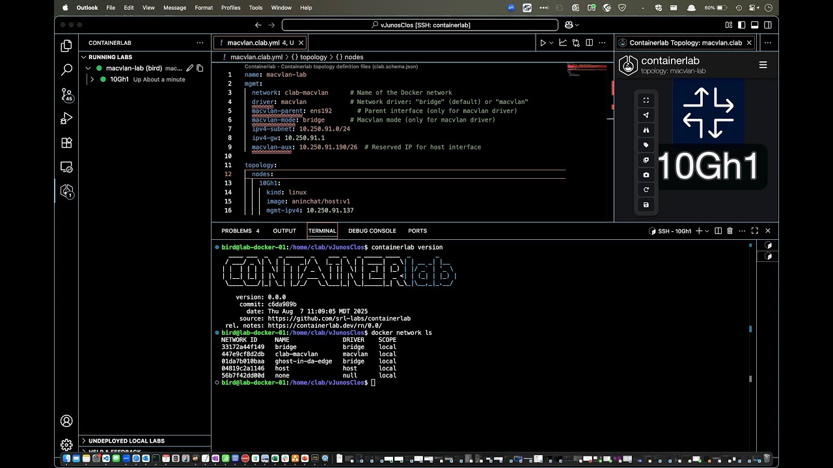Switch to the DEBUG CONSOLE tab
Screen dimensions: 833x468
(372, 231)
